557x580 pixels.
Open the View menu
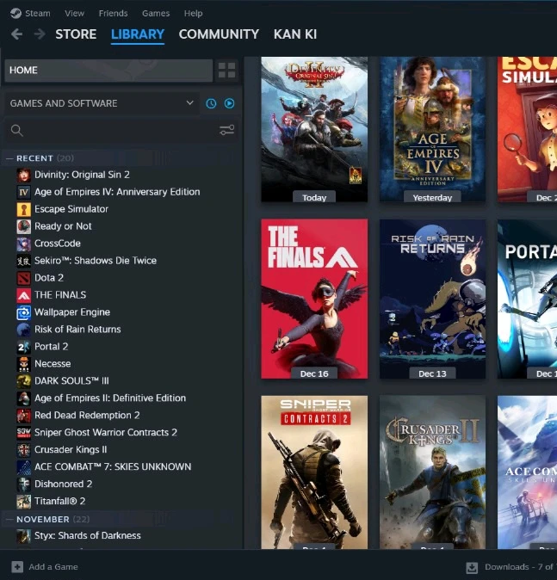pyautogui.click(x=75, y=13)
